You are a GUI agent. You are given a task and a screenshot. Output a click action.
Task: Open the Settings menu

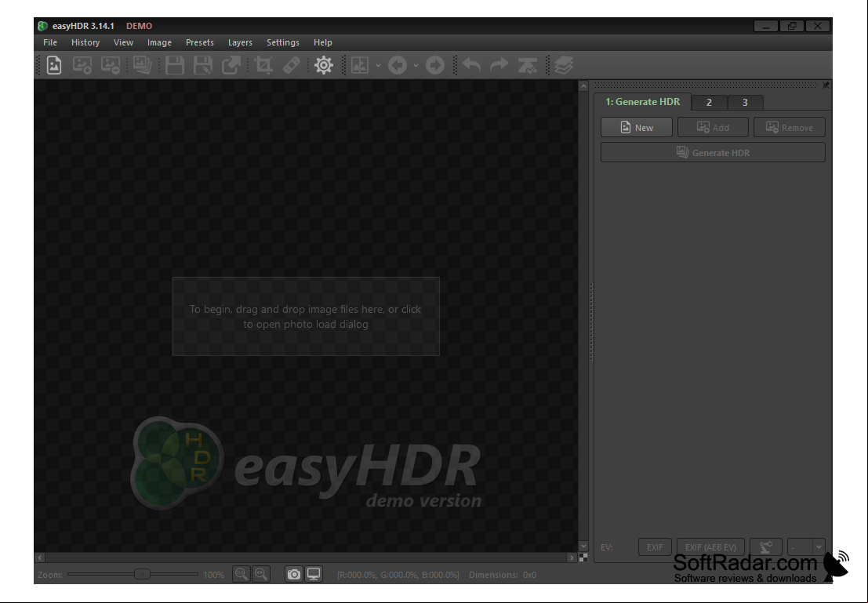pos(283,42)
